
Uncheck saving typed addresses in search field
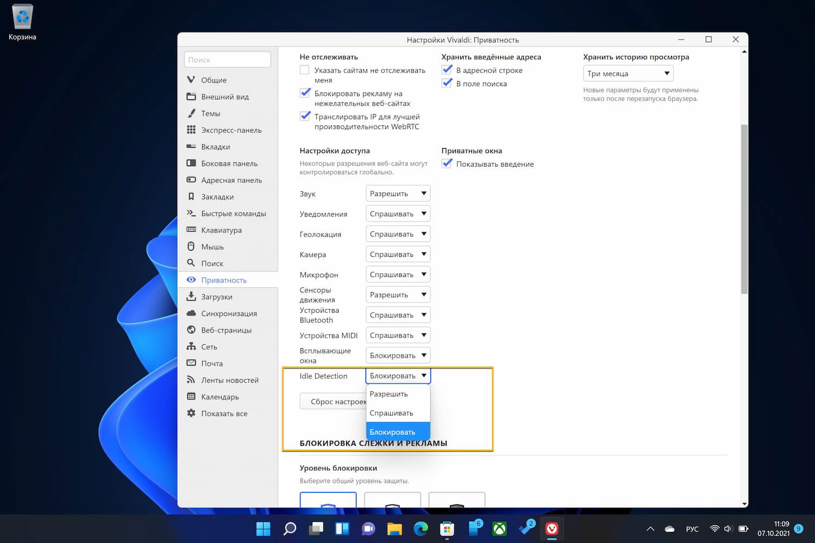click(447, 84)
